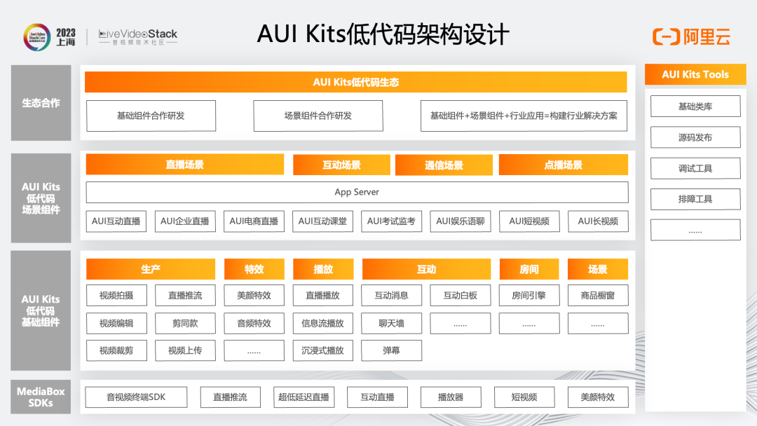This screenshot has width=757, height=426.
Task: Select the 互动场景 orange header
Action: [x=341, y=165]
